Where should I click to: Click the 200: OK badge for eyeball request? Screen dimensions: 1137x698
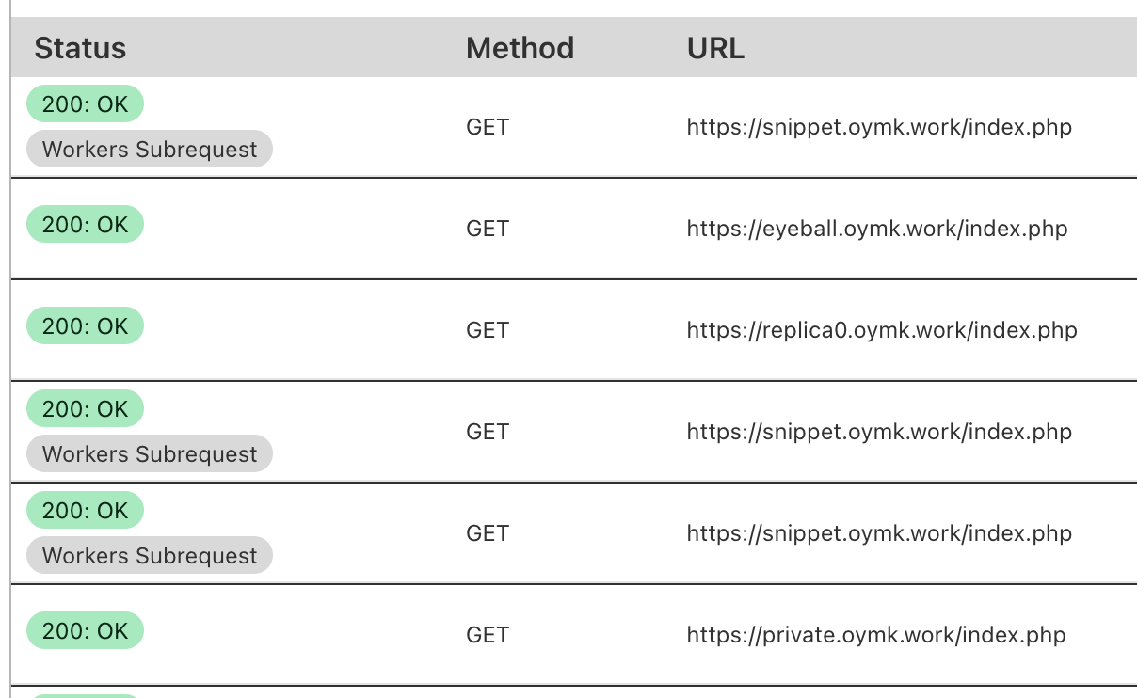tap(85, 225)
